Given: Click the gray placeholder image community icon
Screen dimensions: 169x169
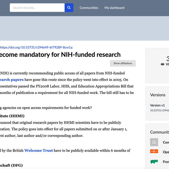Looking at the screenshot, I should (x=154, y=142).
